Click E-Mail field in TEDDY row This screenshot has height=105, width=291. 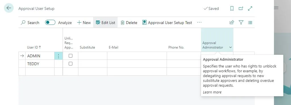click(137, 64)
